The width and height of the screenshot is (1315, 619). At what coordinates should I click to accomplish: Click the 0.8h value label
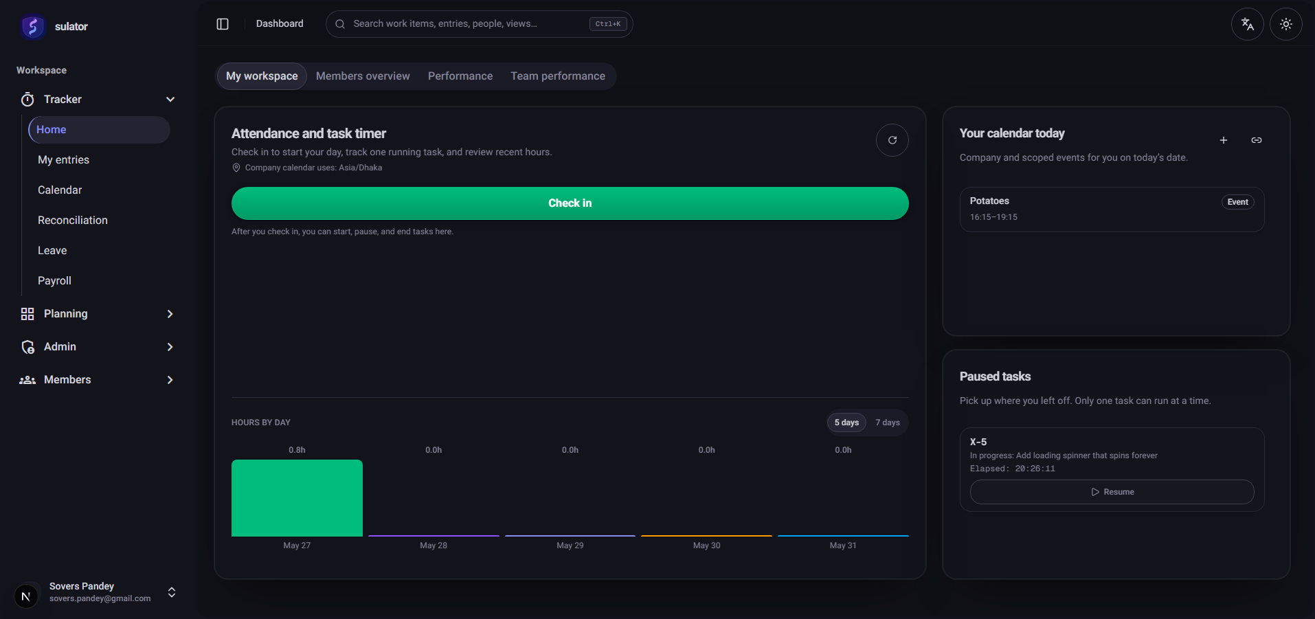click(x=297, y=451)
